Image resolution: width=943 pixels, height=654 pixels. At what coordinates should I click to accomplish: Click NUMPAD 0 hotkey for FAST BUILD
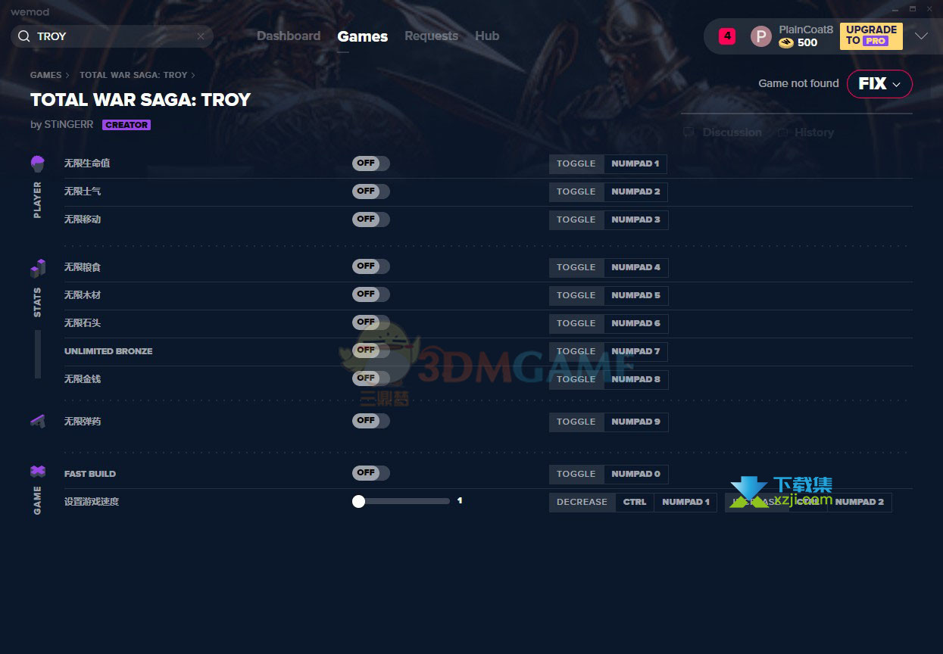(x=635, y=475)
